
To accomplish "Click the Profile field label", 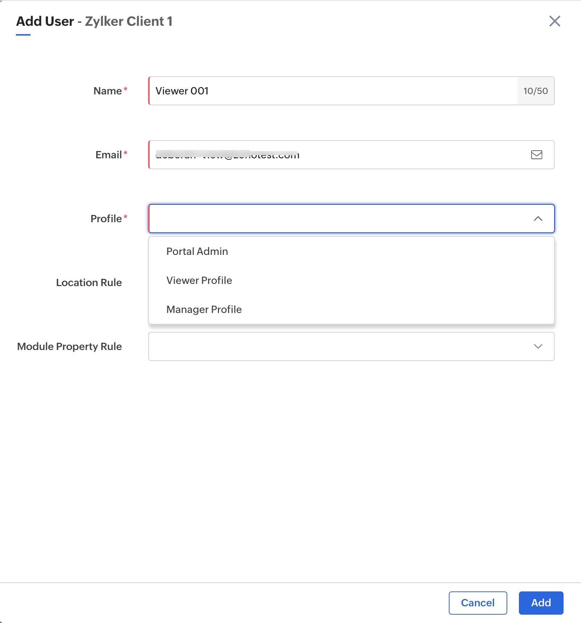I will (106, 219).
